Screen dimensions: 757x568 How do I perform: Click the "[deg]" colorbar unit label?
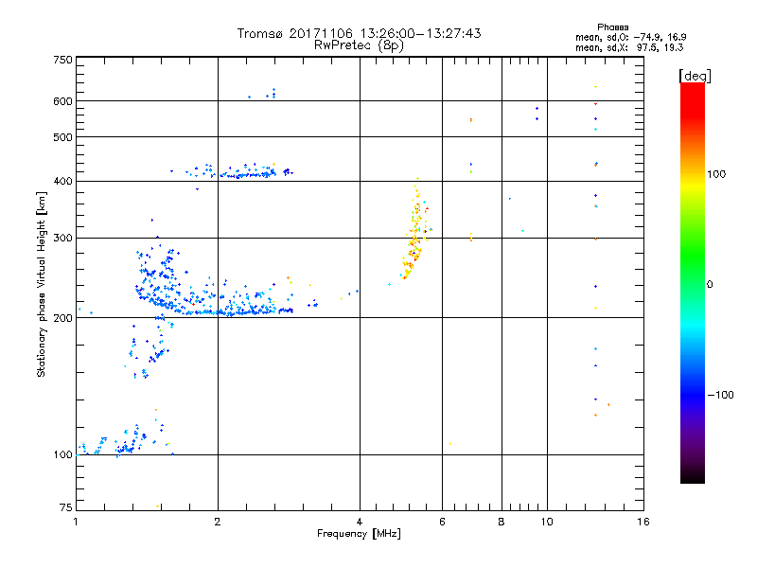[x=695, y=76]
